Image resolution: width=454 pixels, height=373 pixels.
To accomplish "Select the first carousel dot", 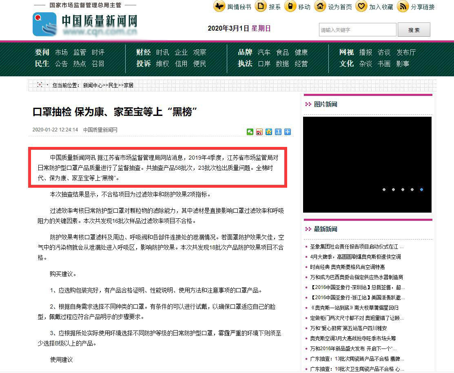I will coord(384,189).
